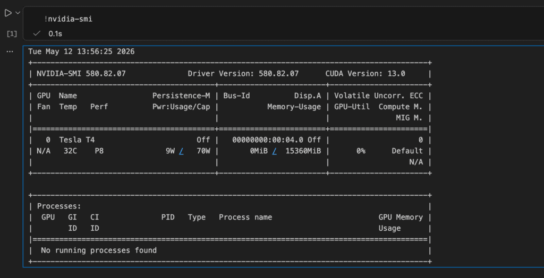This screenshot has width=544, height=278.
Task: Click the Pwr:Usage/Cap header
Action: pyautogui.click(x=181, y=107)
